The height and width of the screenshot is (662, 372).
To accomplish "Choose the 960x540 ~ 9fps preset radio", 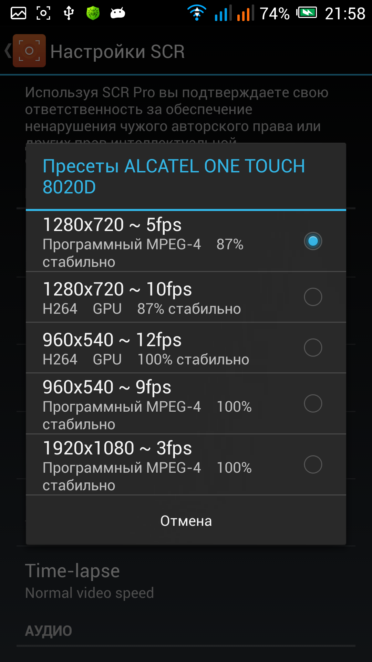I will point(313,403).
